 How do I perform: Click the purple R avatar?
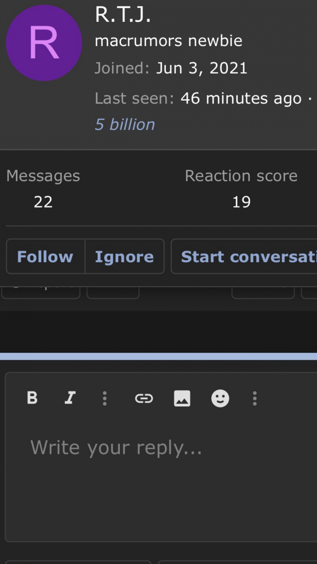coord(44,43)
